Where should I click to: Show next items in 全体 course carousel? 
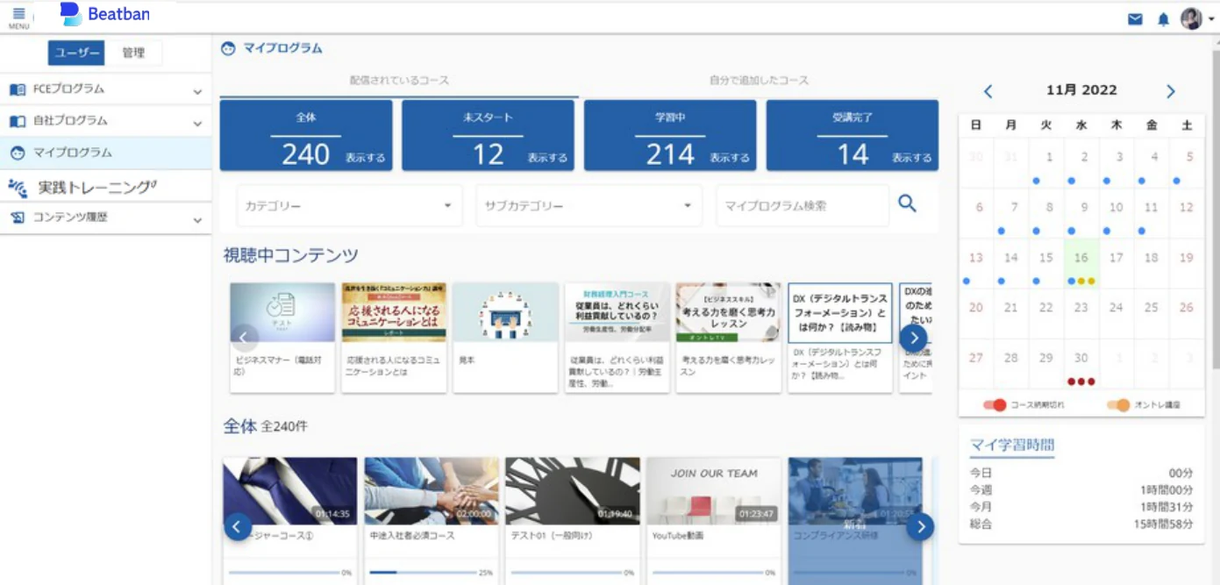tap(919, 526)
